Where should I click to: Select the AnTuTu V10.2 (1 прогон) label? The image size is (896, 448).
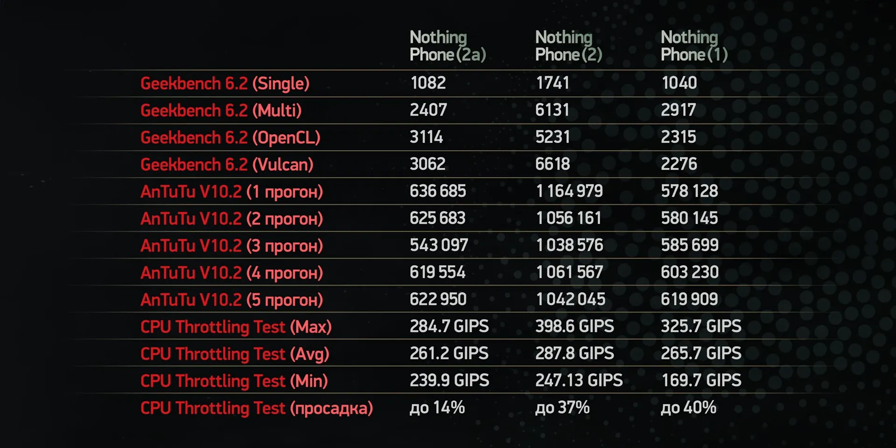231,192
